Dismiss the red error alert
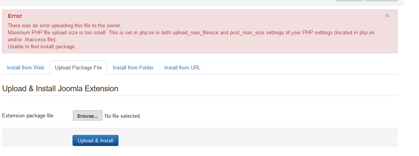The height and width of the screenshot is (156, 419). 387,16
